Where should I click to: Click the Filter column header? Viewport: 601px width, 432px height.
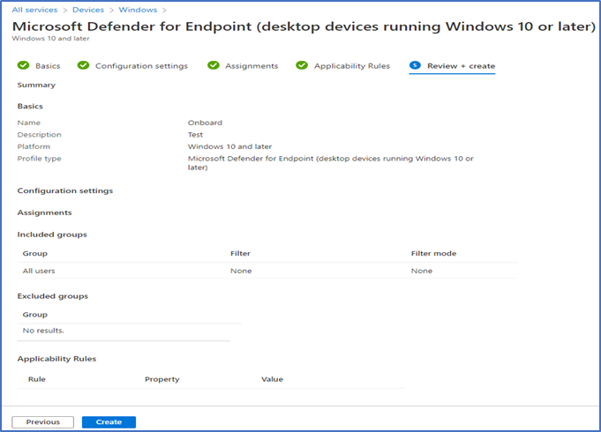pos(240,253)
